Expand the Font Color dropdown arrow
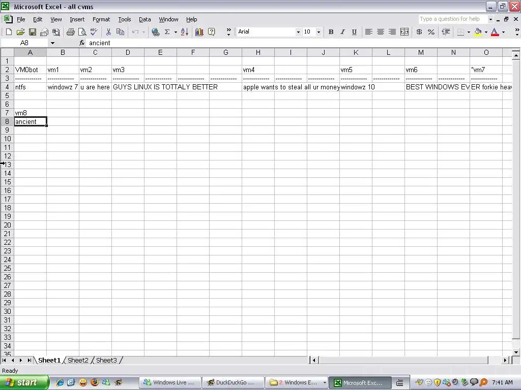 pyautogui.click(x=503, y=32)
